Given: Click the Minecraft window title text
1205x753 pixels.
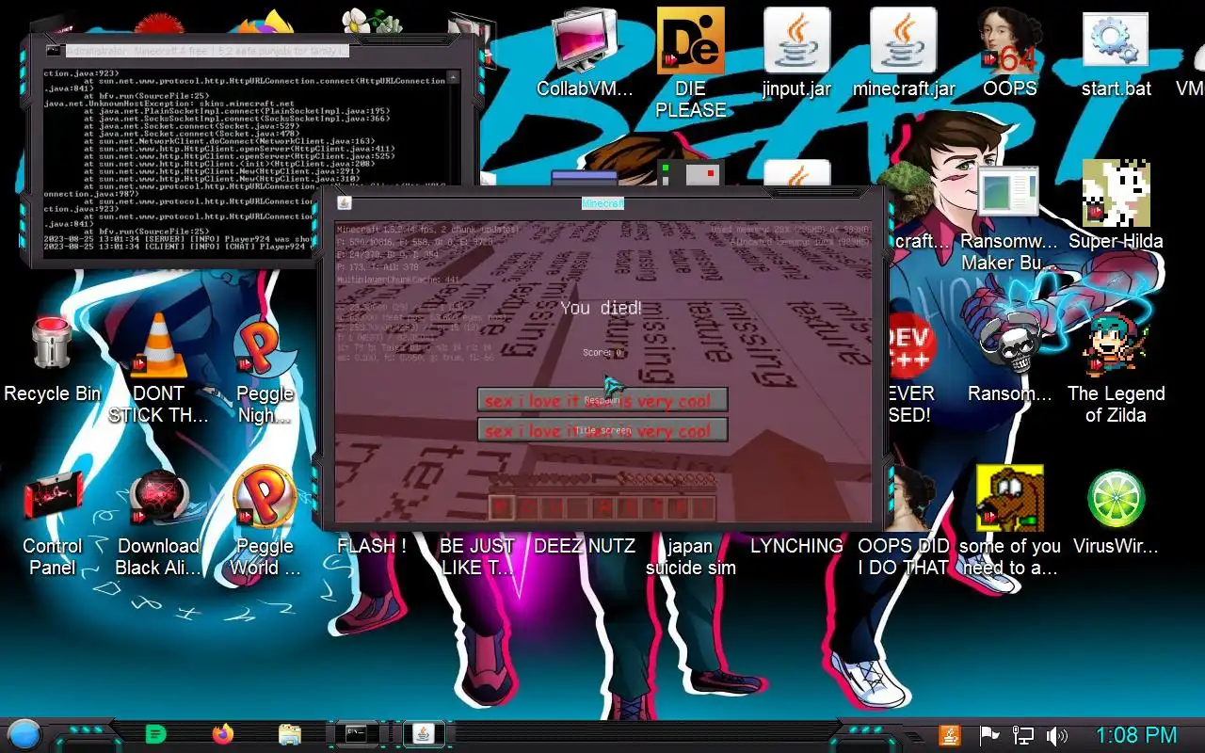Looking at the screenshot, I should tap(602, 203).
